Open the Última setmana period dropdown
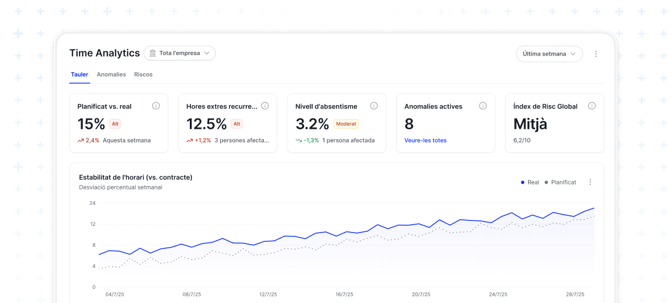 [549, 54]
